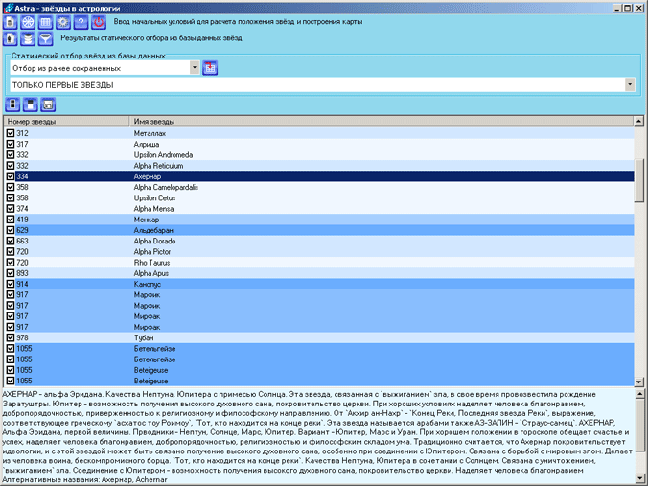Click the description panel scroll down arrow
The width and height of the screenshot is (648, 486).
point(640,478)
